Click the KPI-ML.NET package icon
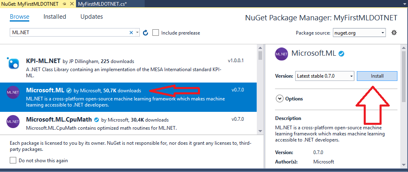The width and height of the screenshot is (408, 172). (x=13, y=63)
